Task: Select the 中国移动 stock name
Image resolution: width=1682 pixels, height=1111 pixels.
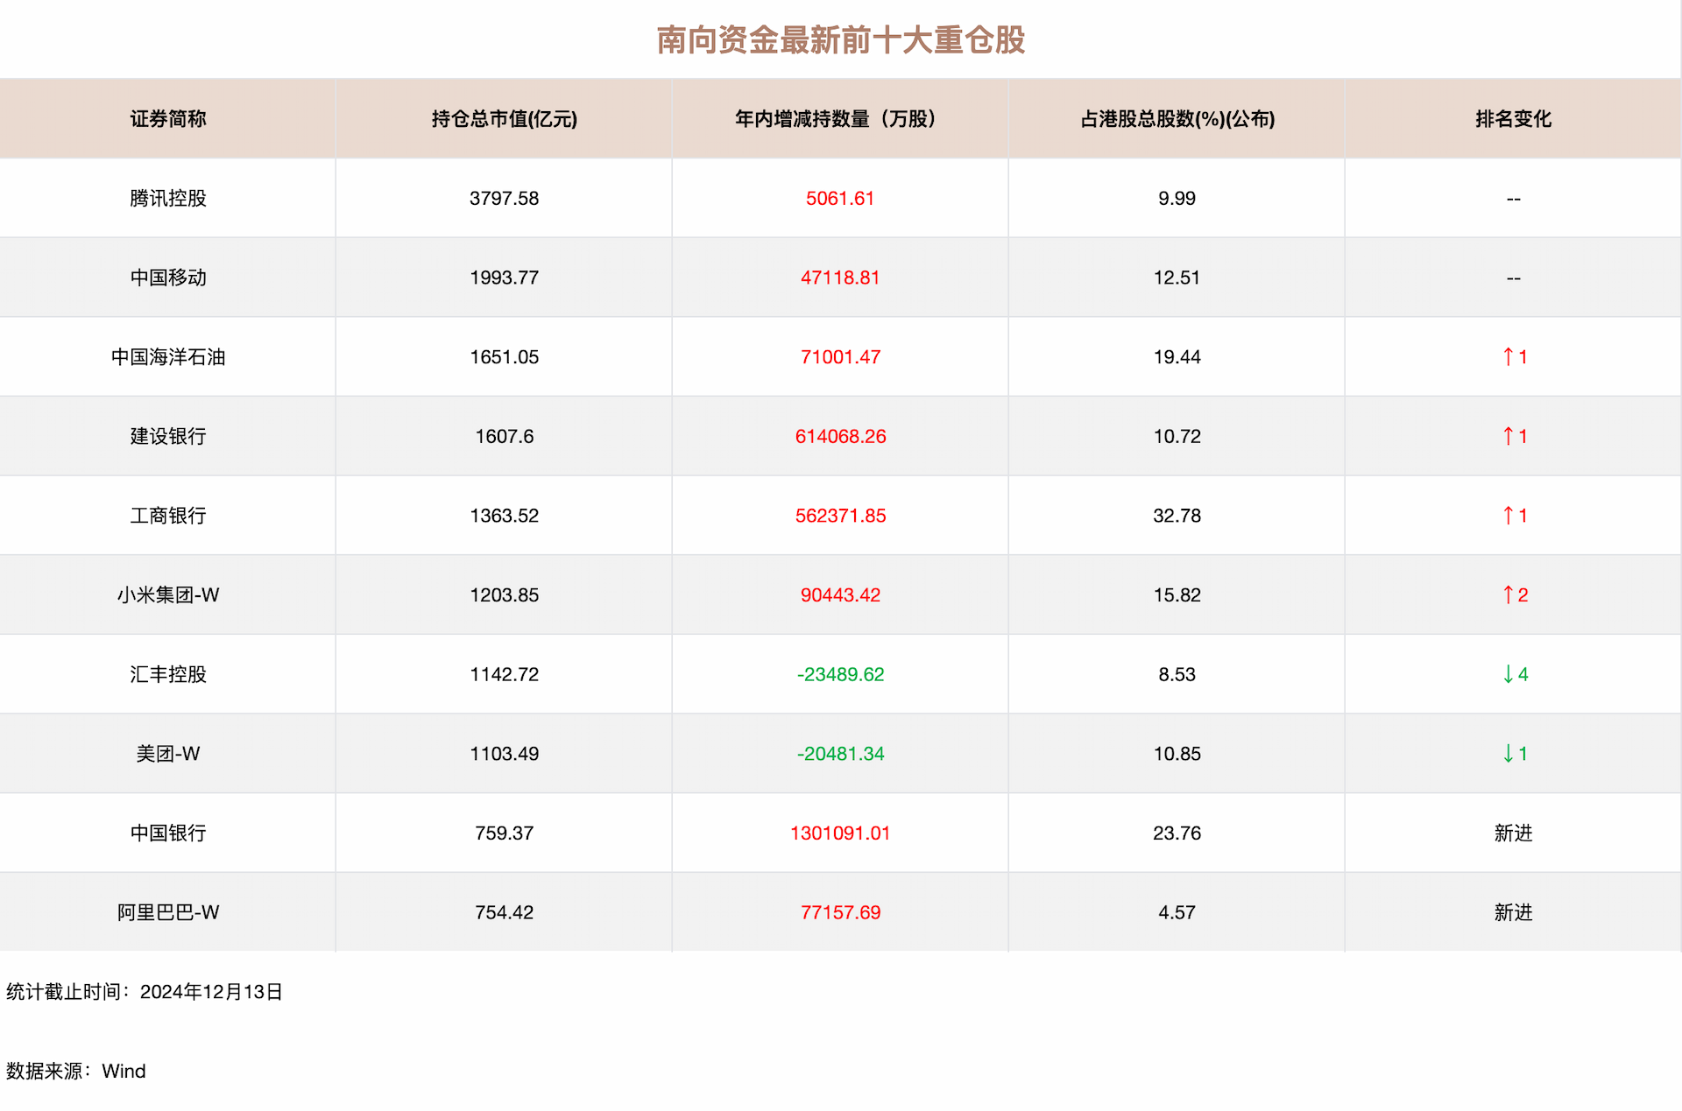Action: pos(167,278)
